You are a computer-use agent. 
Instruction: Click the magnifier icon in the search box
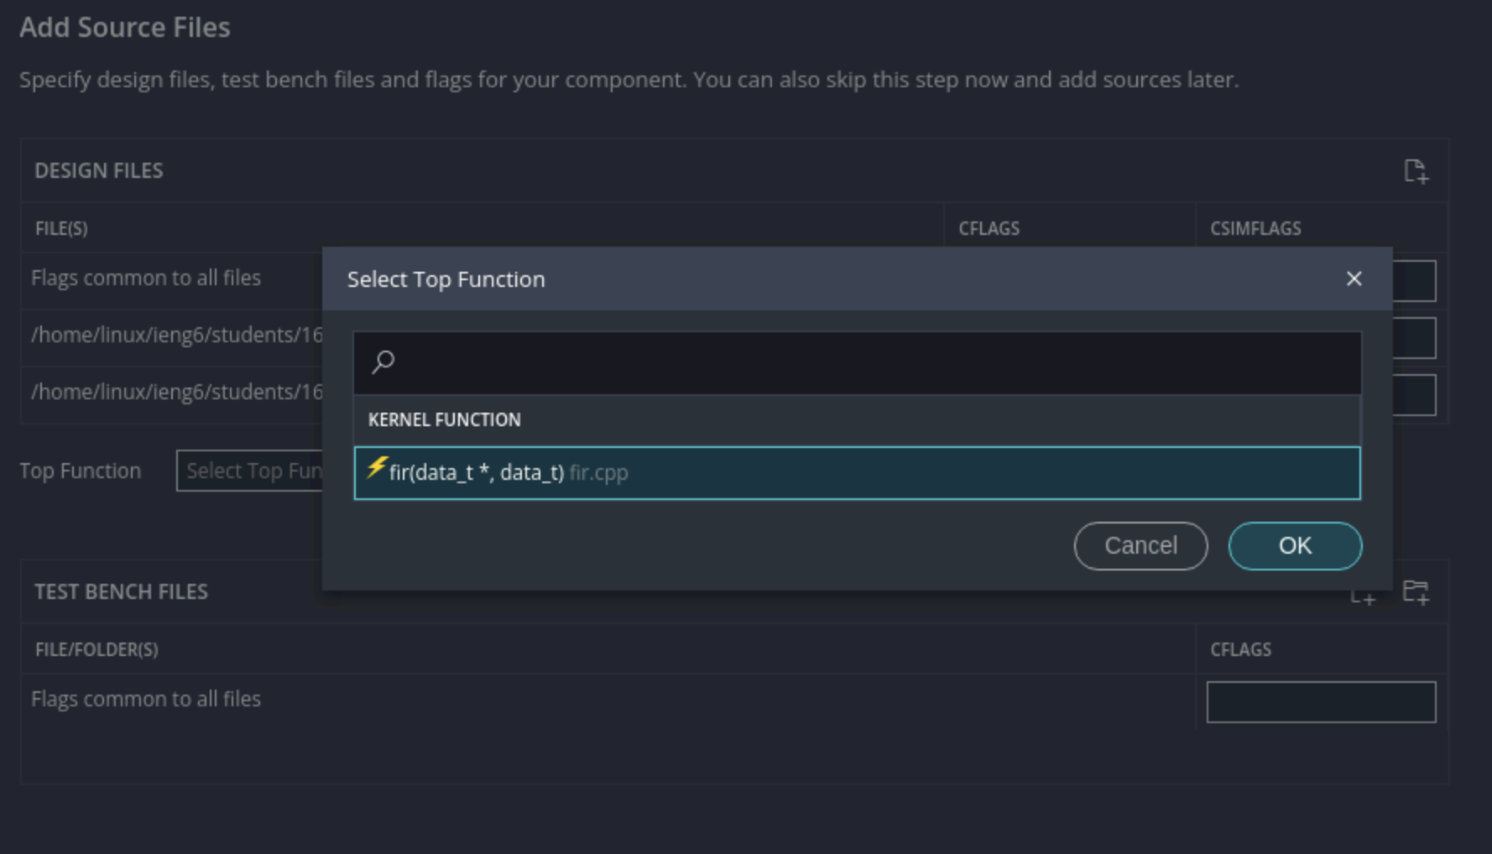point(383,362)
